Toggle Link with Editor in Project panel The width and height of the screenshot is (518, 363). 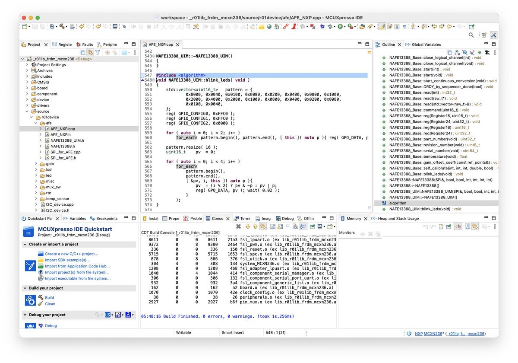click(x=90, y=53)
